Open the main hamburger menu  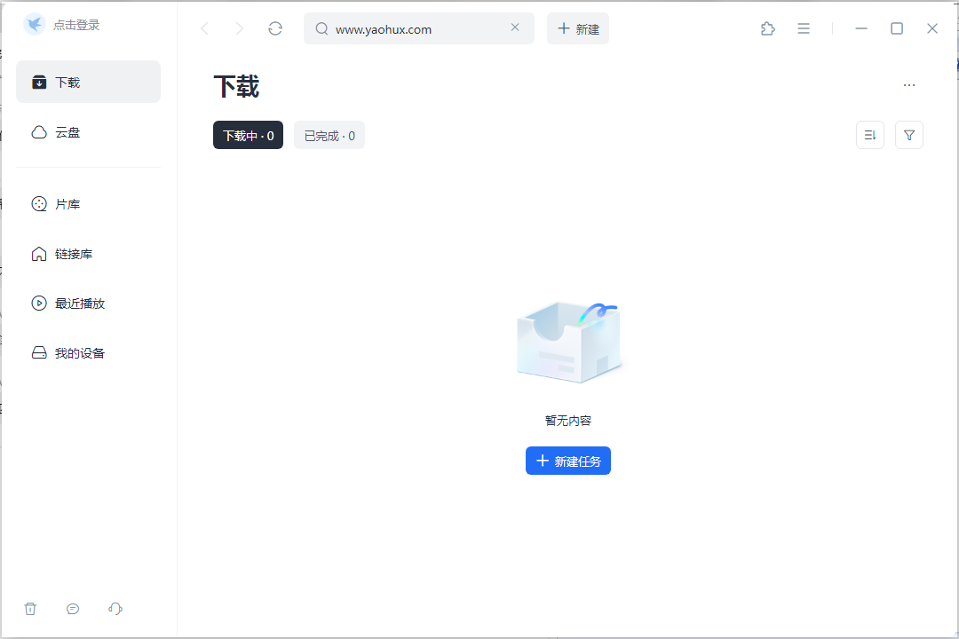point(804,28)
